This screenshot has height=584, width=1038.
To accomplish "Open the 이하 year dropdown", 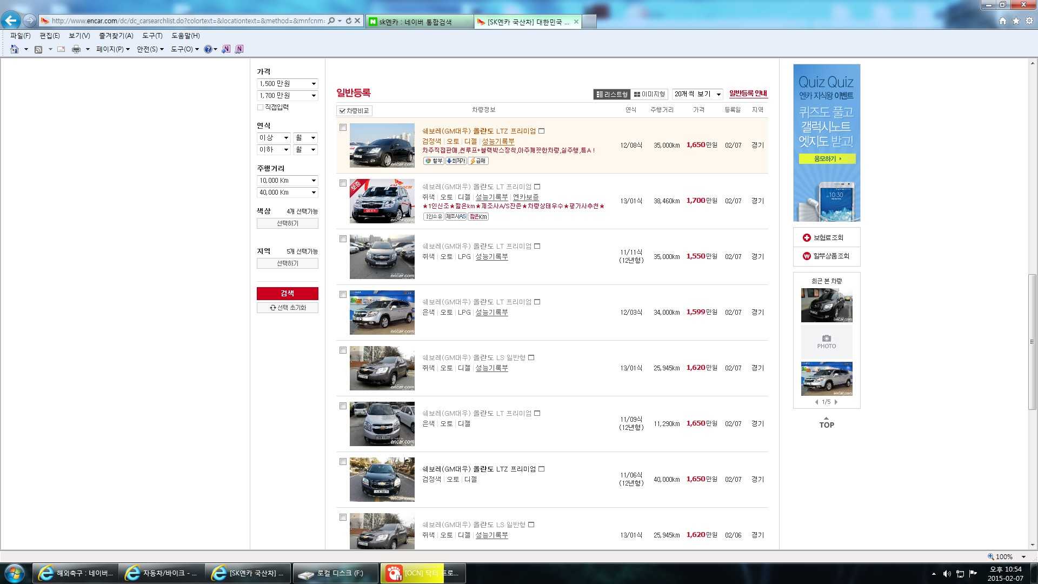I will (274, 150).
